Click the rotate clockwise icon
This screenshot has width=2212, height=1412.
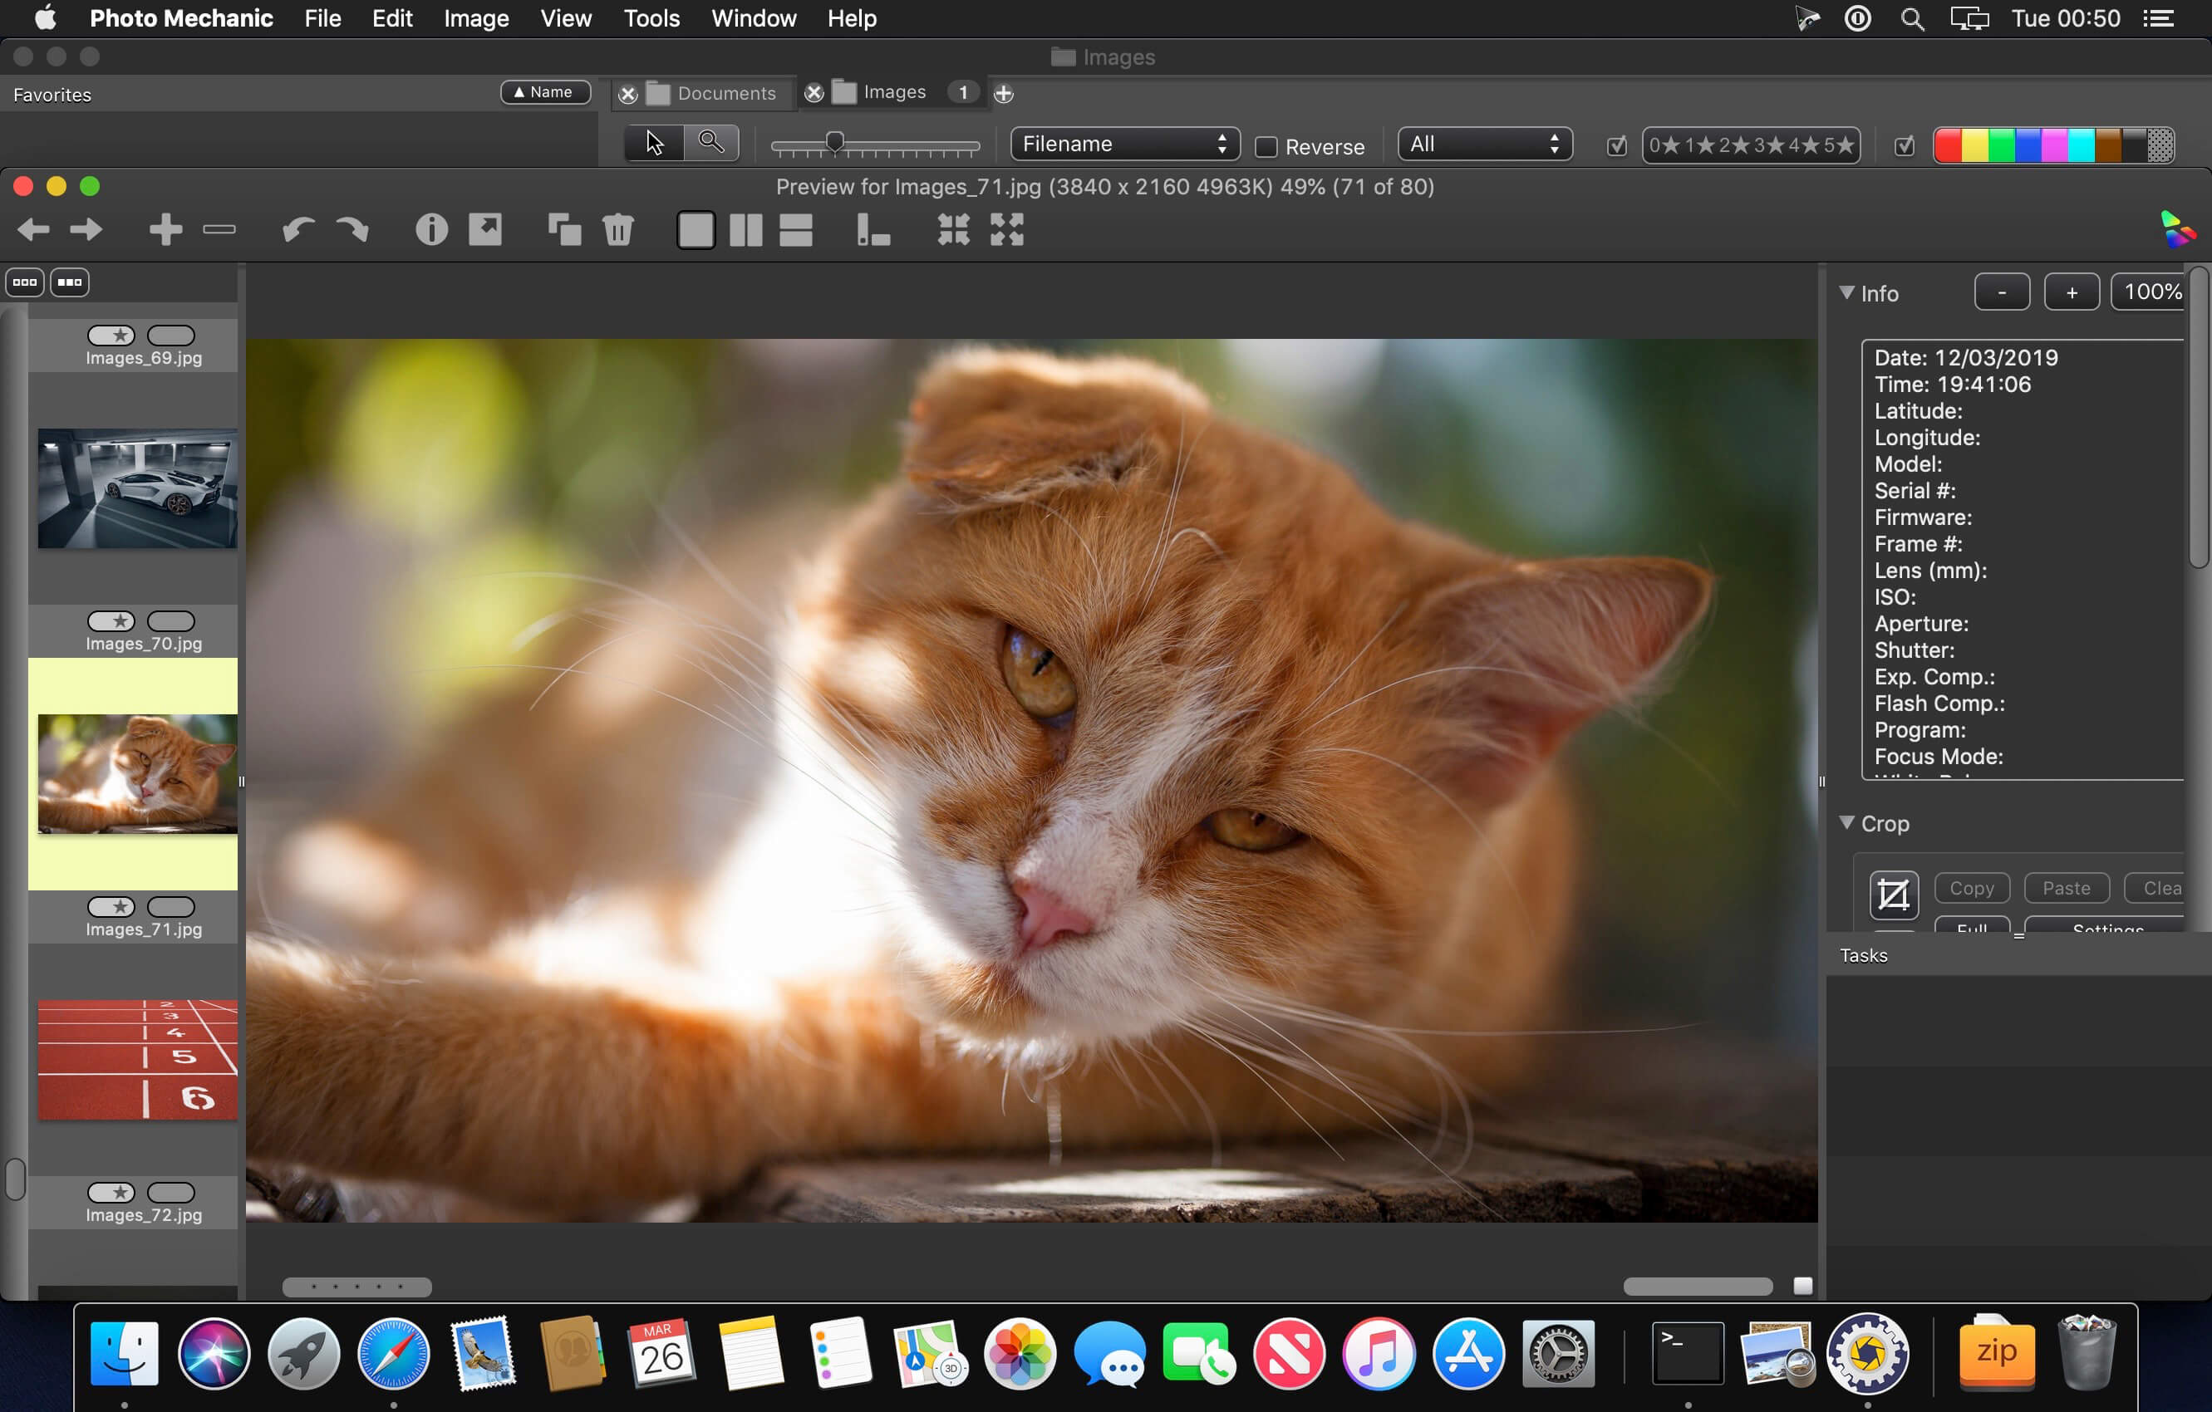(x=353, y=229)
